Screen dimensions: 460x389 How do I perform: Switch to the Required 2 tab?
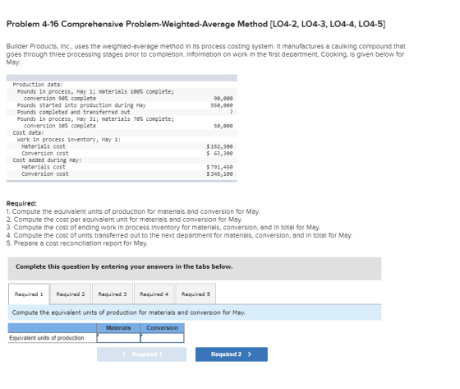tap(71, 294)
